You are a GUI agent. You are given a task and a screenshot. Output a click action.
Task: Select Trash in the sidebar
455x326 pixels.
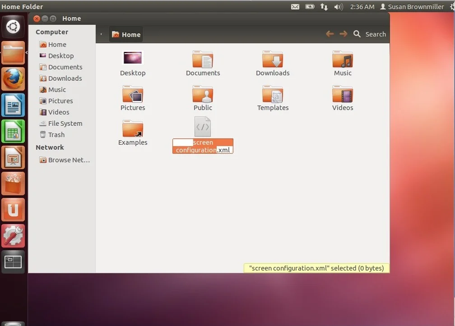tap(56, 134)
